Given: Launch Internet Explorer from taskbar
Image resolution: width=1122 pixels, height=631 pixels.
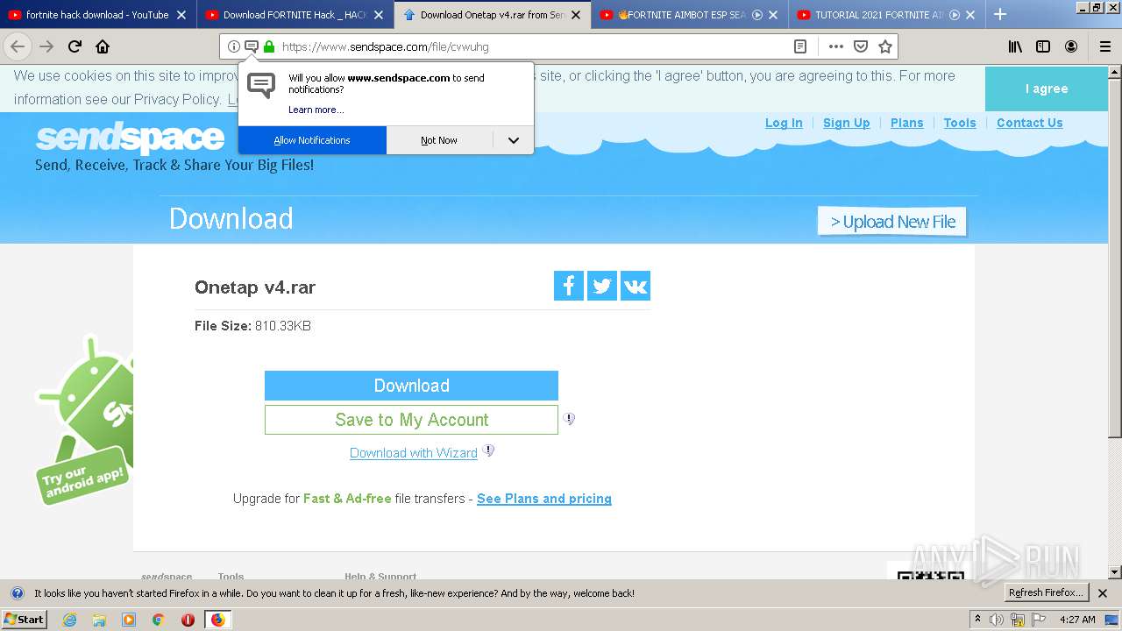Looking at the screenshot, I should click(69, 620).
